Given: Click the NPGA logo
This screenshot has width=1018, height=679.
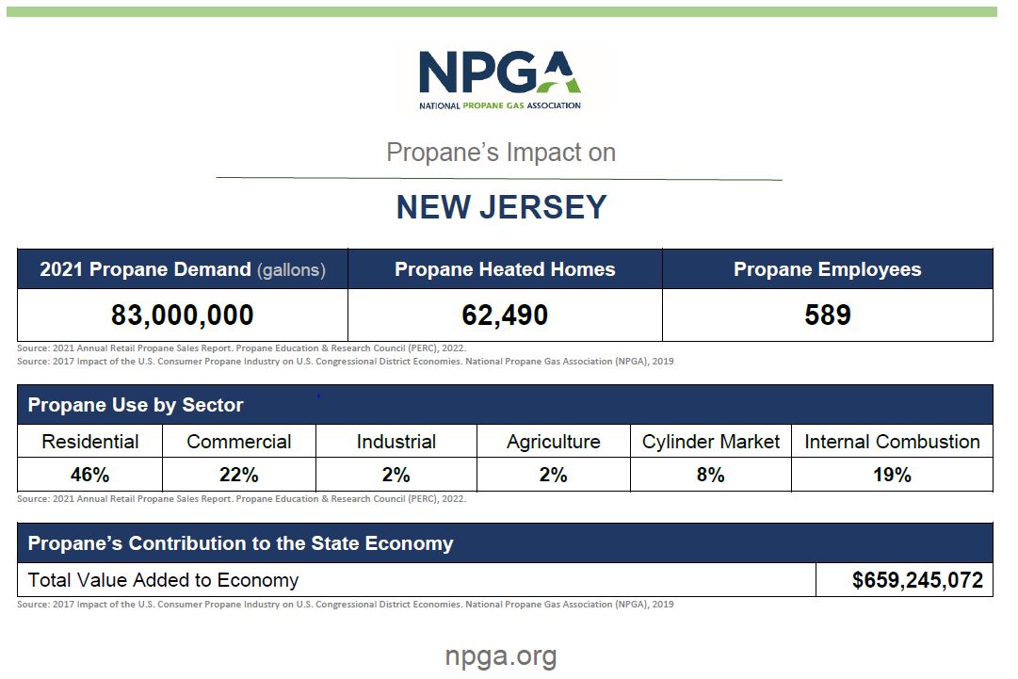Looking at the screenshot, I should tap(500, 80).
